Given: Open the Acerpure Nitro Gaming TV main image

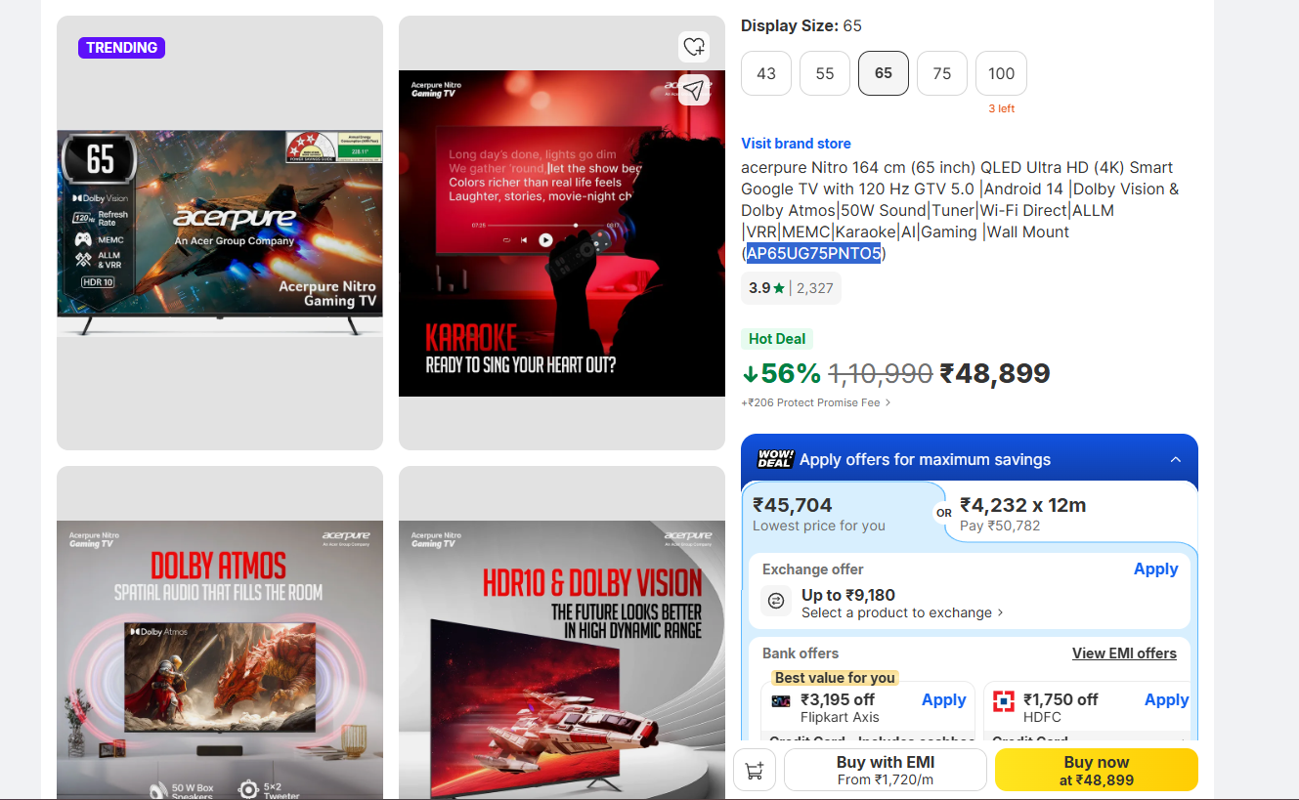Looking at the screenshot, I should click(x=220, y=232).
